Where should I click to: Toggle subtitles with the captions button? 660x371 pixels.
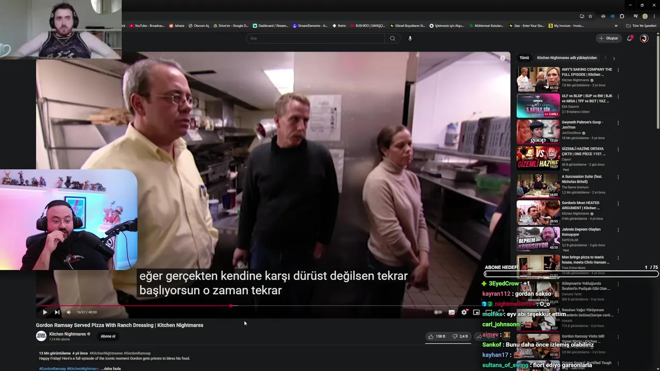click(x=452, y=312)
